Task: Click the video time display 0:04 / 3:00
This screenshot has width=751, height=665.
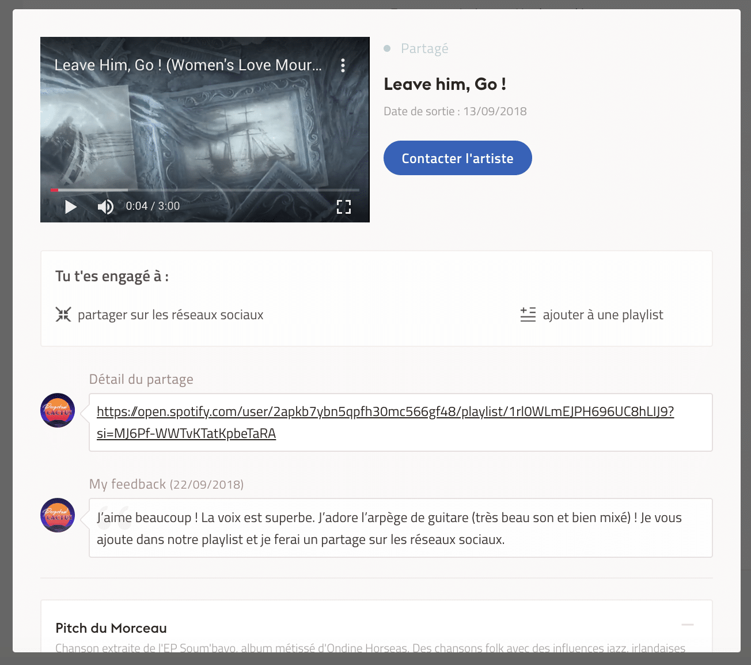Action: (153, 206)
